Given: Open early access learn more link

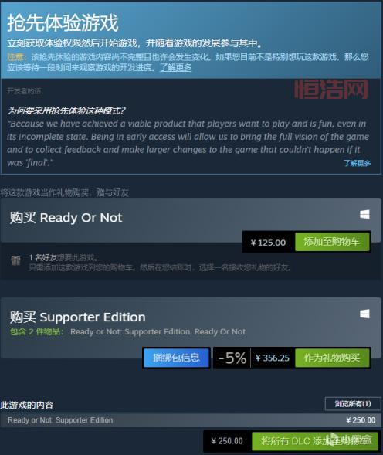Looking at the screenshot, I should (176, 68).
